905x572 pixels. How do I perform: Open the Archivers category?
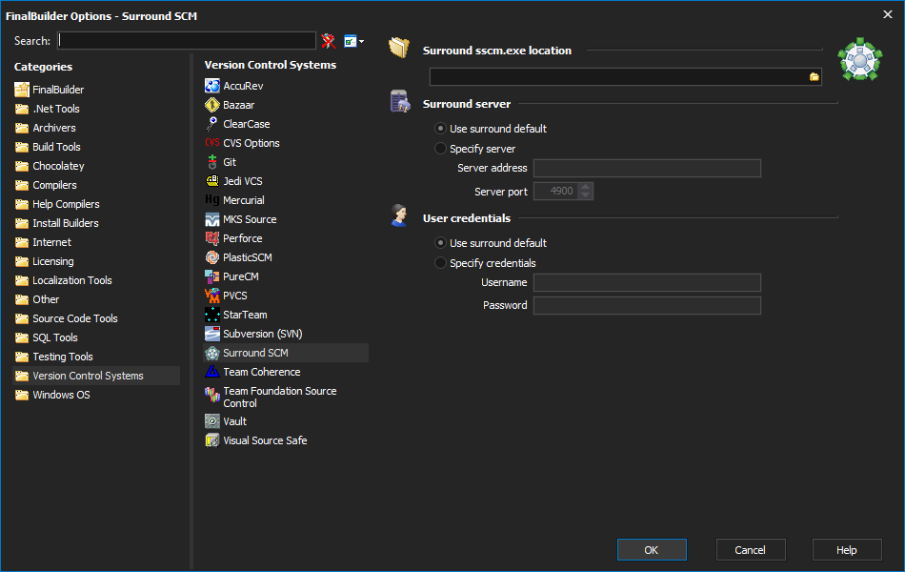click(x=53, y=128)
